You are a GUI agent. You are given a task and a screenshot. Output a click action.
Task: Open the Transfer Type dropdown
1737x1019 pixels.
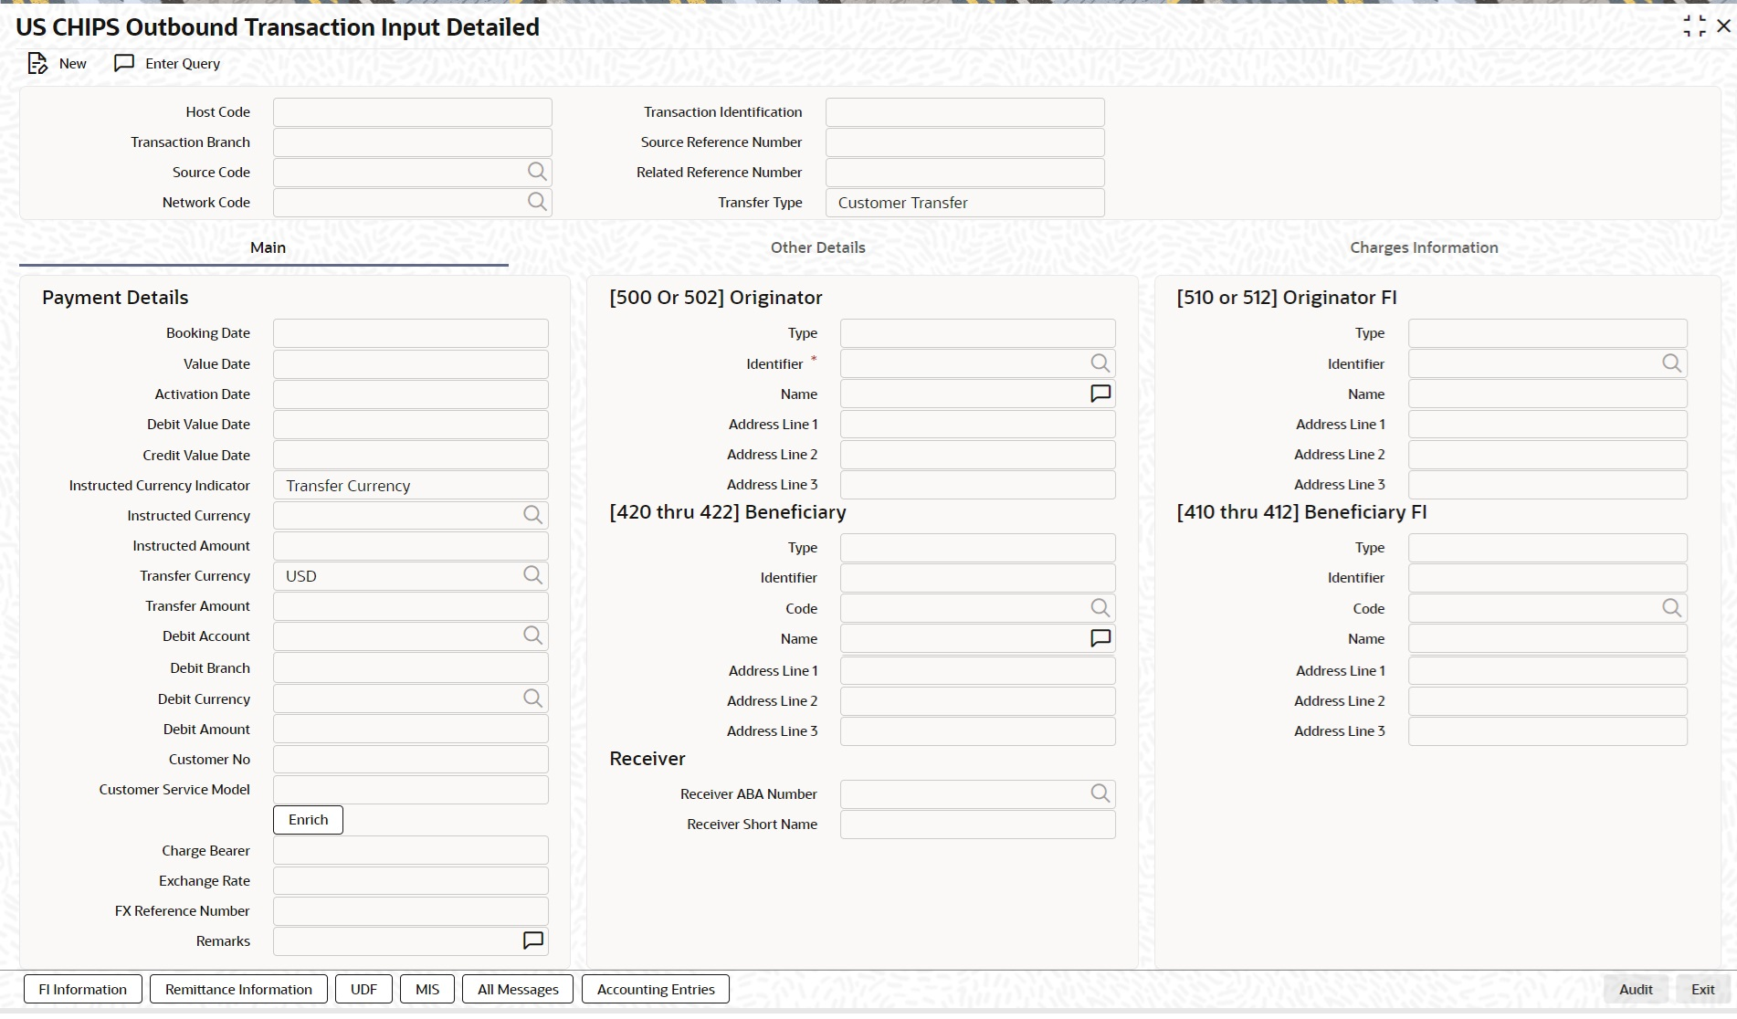click(x=964, y=203)
